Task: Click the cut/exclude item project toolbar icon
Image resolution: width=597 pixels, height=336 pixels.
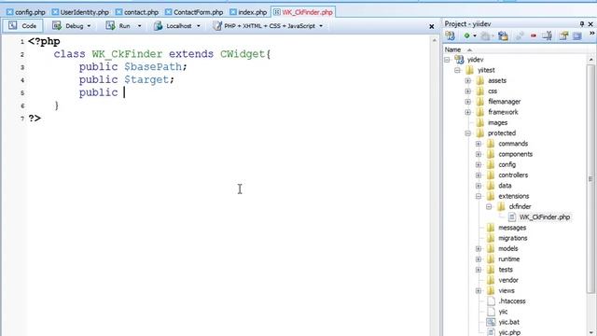Action: tap(548, 35)
